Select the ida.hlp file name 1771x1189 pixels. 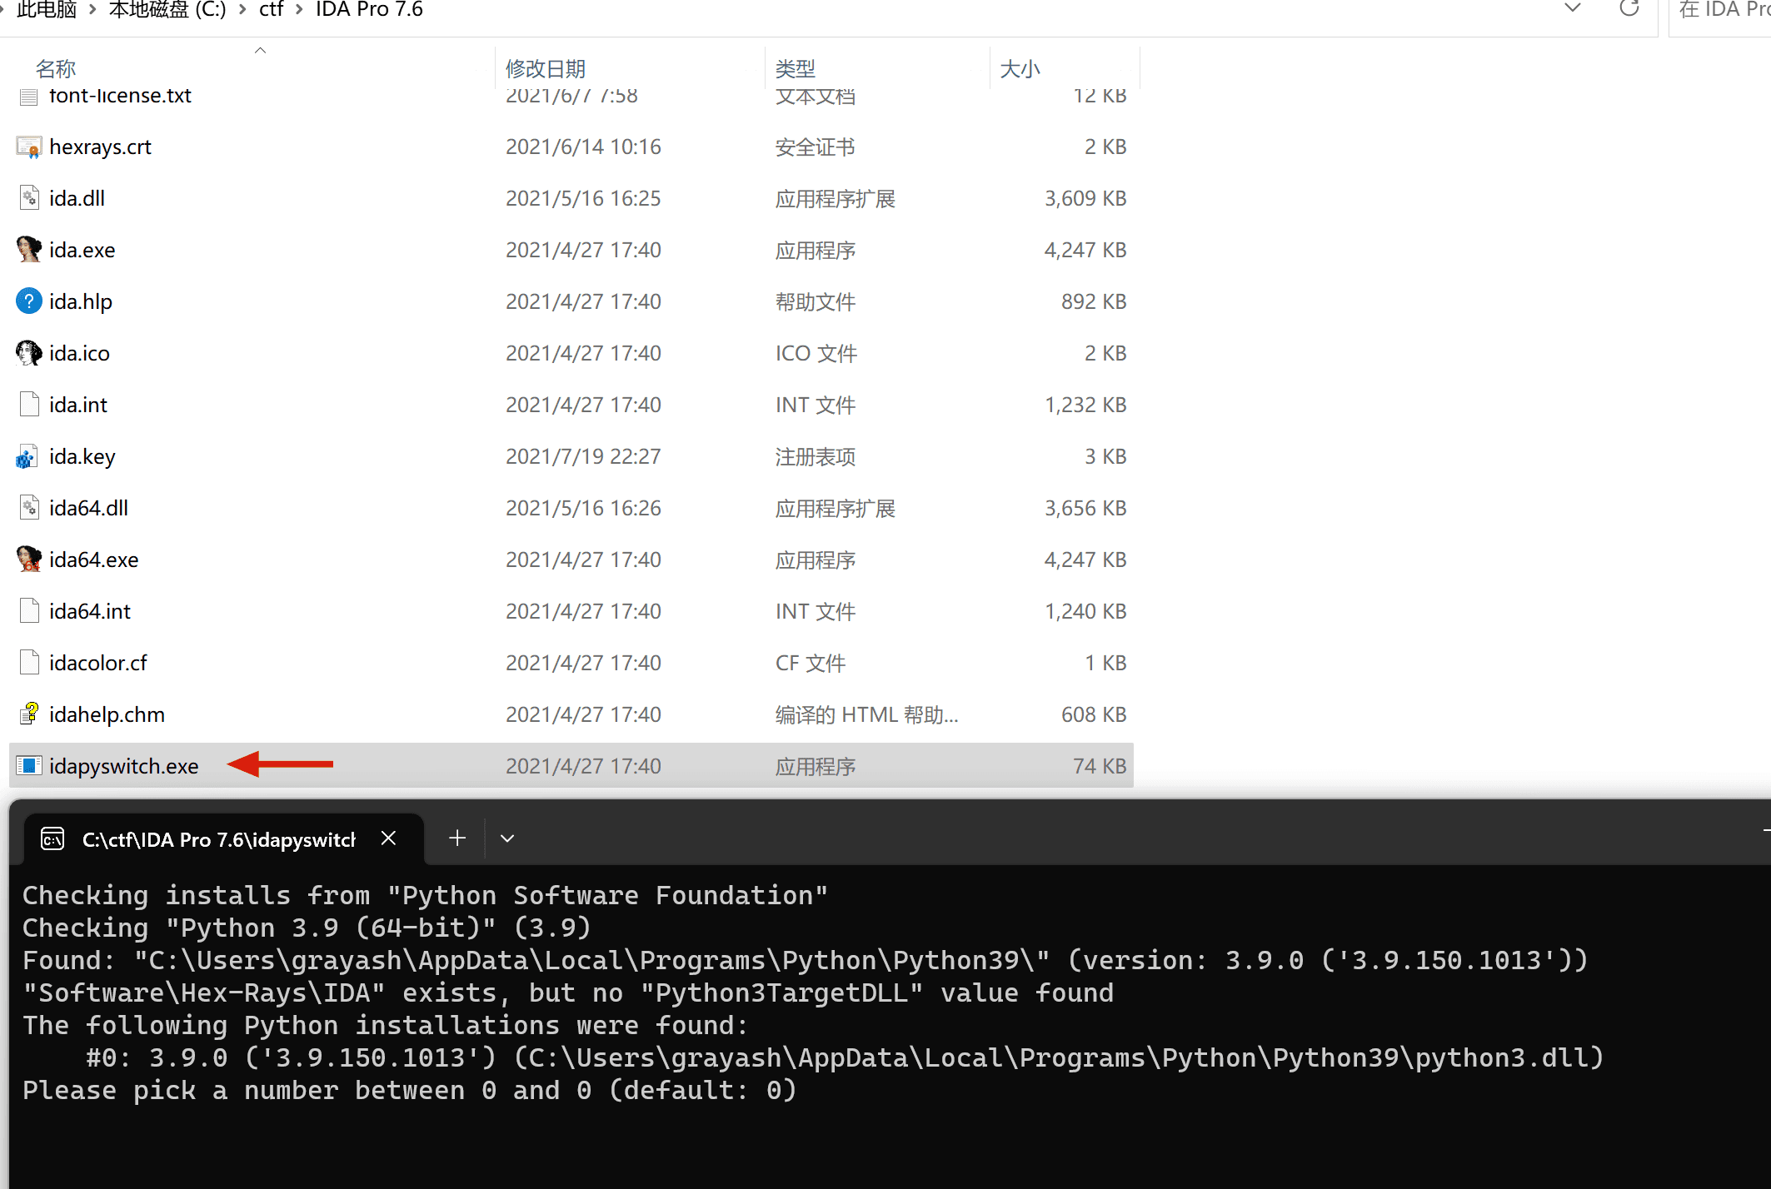(x=81, y=302)
